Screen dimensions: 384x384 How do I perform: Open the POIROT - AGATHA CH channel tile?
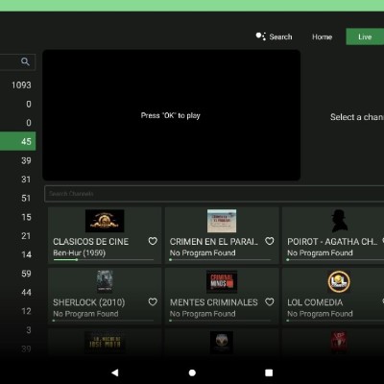pos(333,235)
